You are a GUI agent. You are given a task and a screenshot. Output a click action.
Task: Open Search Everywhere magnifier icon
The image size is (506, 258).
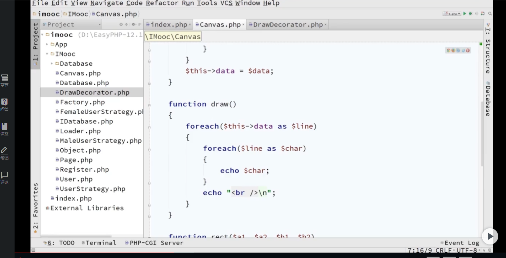click(x=490, y=14)
